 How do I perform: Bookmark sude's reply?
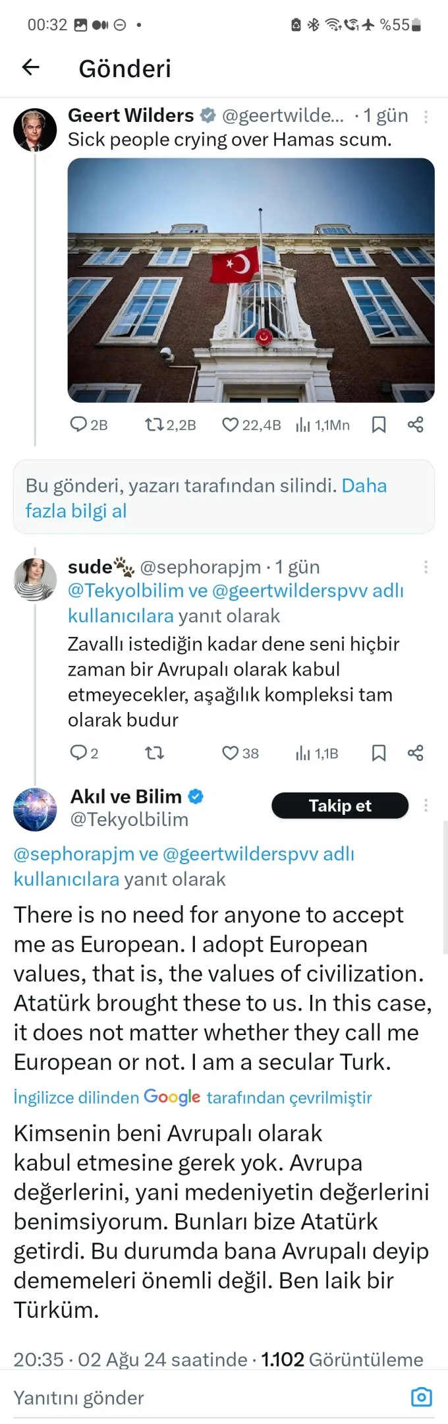coord(379,753)
